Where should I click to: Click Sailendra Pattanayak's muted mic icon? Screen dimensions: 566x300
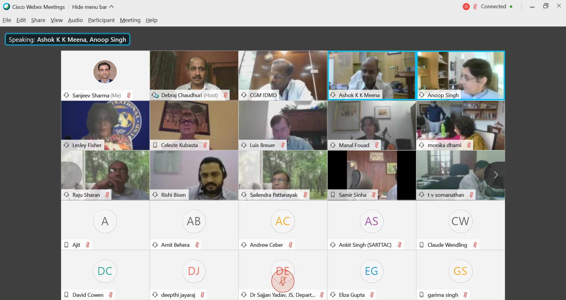[x=305, y=195]
